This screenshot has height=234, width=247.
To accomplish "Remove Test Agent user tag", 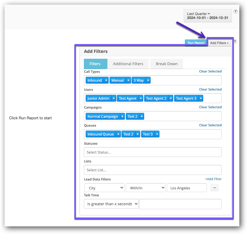I will pyautogui.click(x=141, y=98).
